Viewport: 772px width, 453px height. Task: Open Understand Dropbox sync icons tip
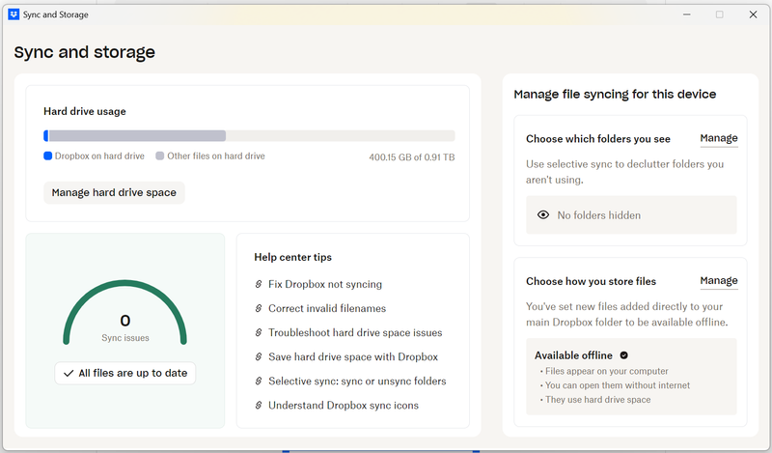pyautogui.click(x=344, y=406)
